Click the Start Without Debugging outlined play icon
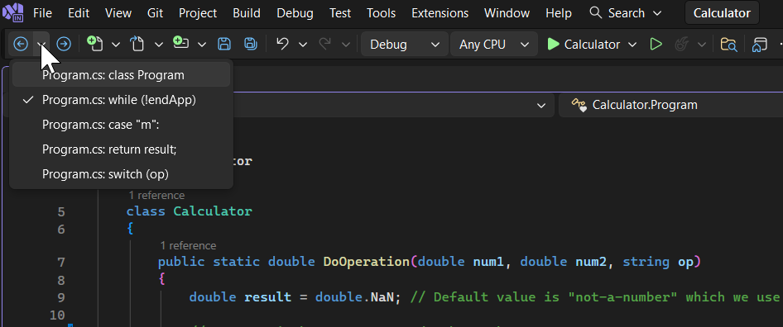Viewport: 783px width, 327px height. pyautogui.click(x=656, y=45)
